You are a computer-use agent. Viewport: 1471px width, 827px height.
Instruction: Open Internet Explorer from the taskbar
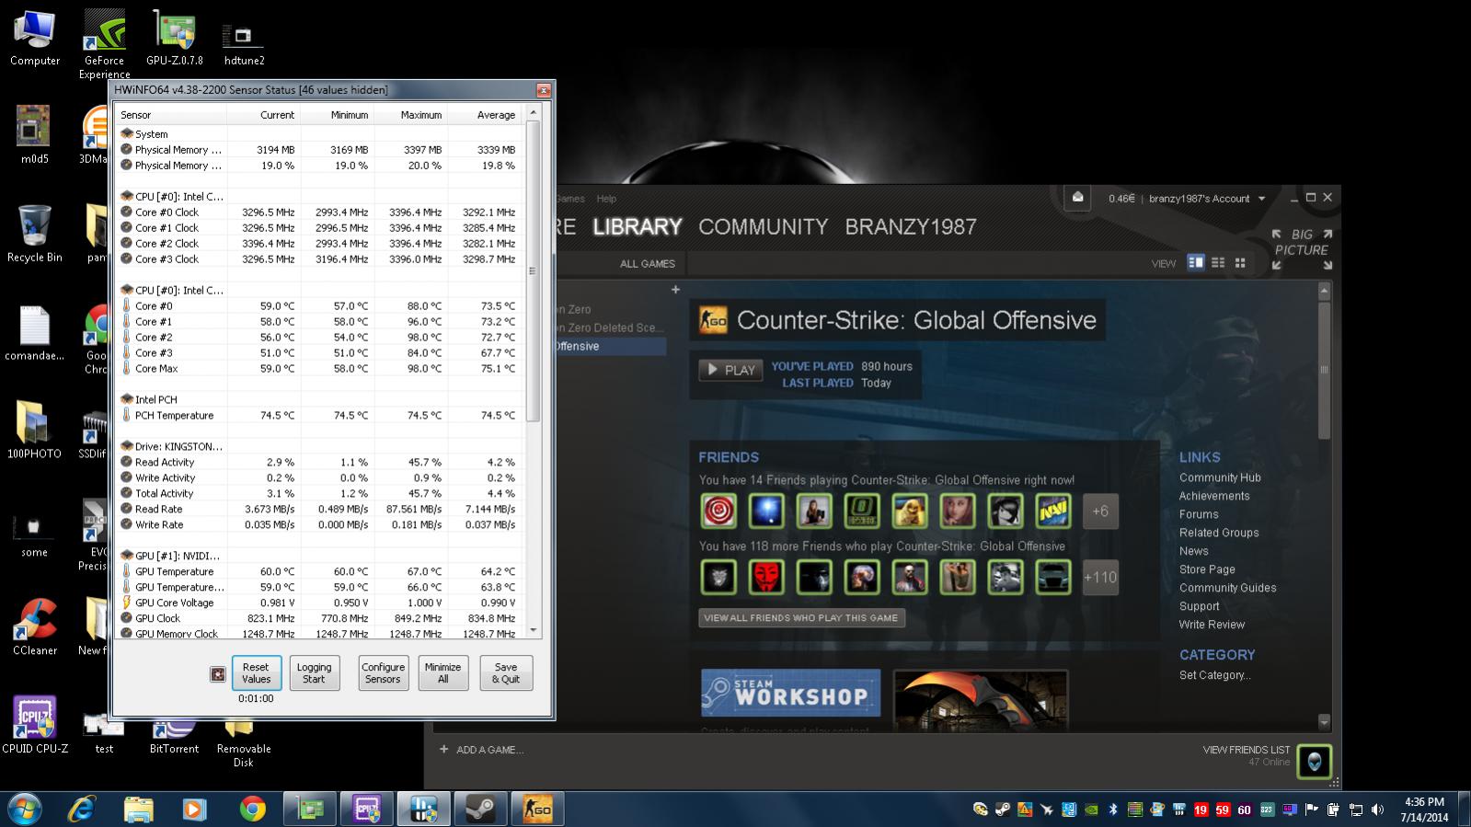point(82,810)
